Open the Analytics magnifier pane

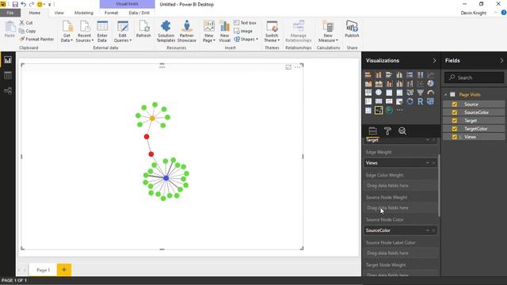[402, 131]
